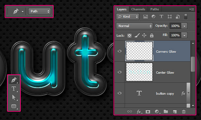Lock image pixels with brush icon
Screen dimensions: 201x120
137,35
